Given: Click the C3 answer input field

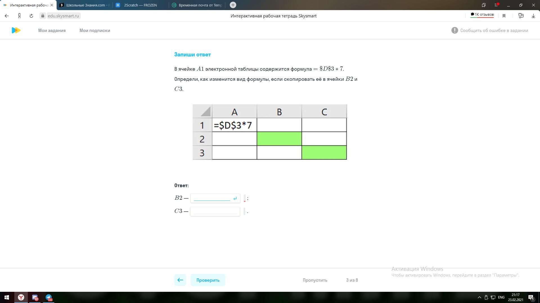Looking at the screenshot, I should click(215, 211).
